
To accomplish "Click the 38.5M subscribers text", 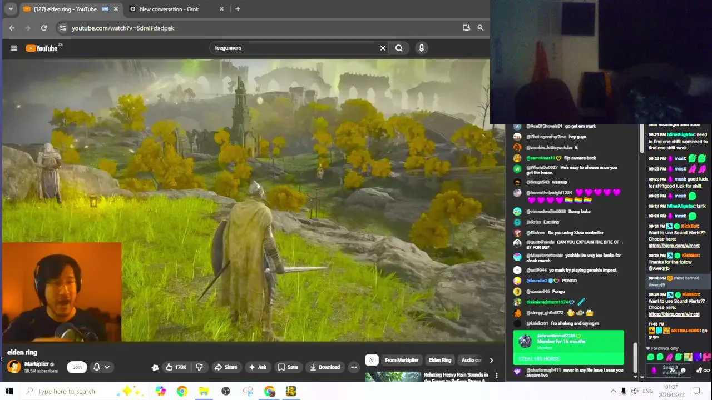I will tap(41, 371).
